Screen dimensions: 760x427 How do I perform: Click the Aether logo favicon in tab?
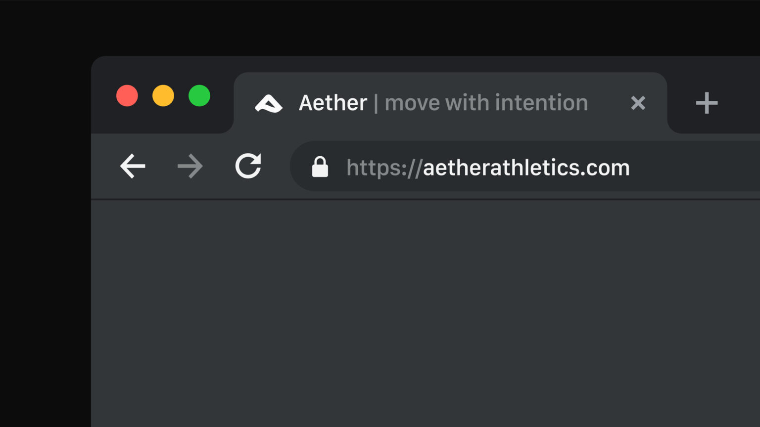(x=269, y=103)
